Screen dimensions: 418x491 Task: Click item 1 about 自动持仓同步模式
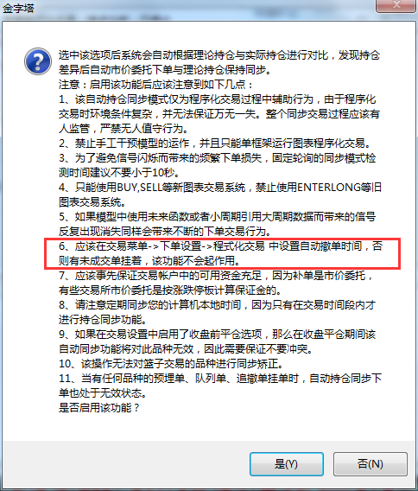coord(219,113)
